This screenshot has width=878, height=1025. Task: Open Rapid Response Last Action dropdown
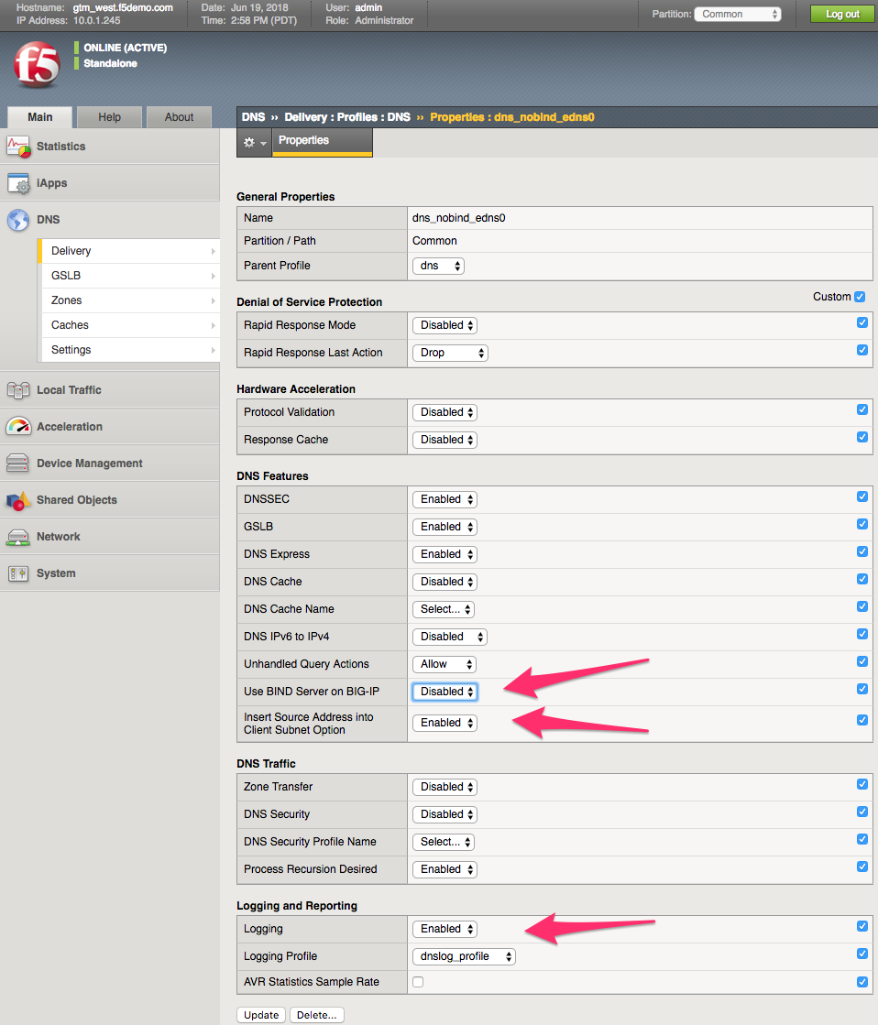pos(450,353)
